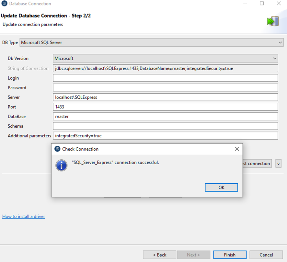The image size is (287, 262).
Task: Click the Cancel button
Action: (x=266, y=255)
